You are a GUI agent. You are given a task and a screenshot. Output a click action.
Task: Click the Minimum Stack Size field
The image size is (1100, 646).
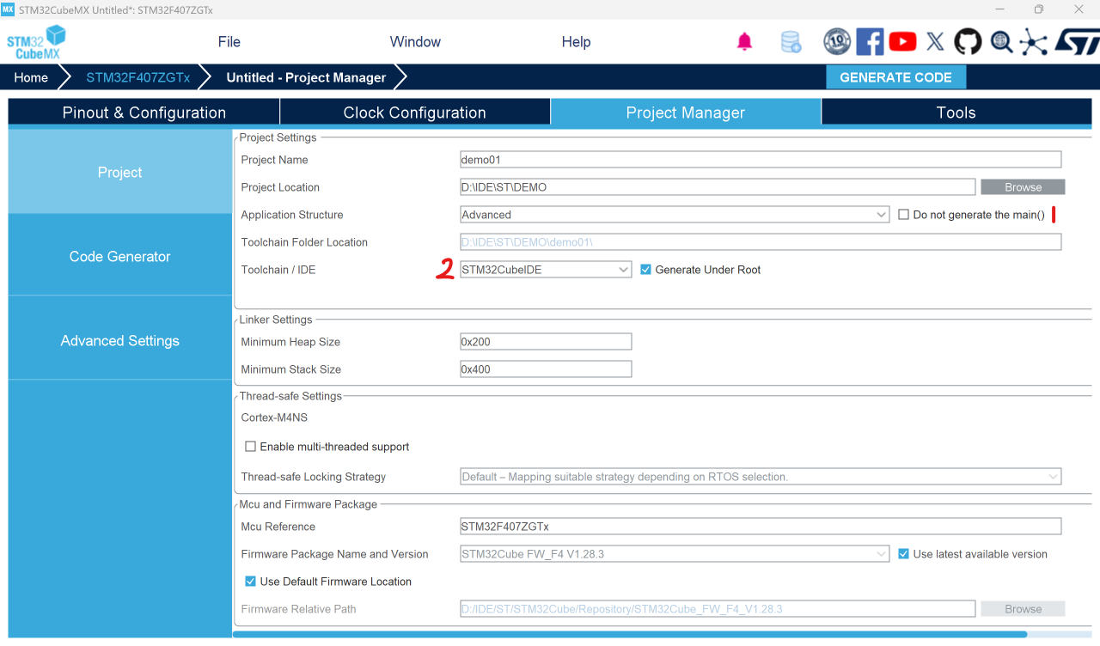pyautogui.click(x=546, y=369)
